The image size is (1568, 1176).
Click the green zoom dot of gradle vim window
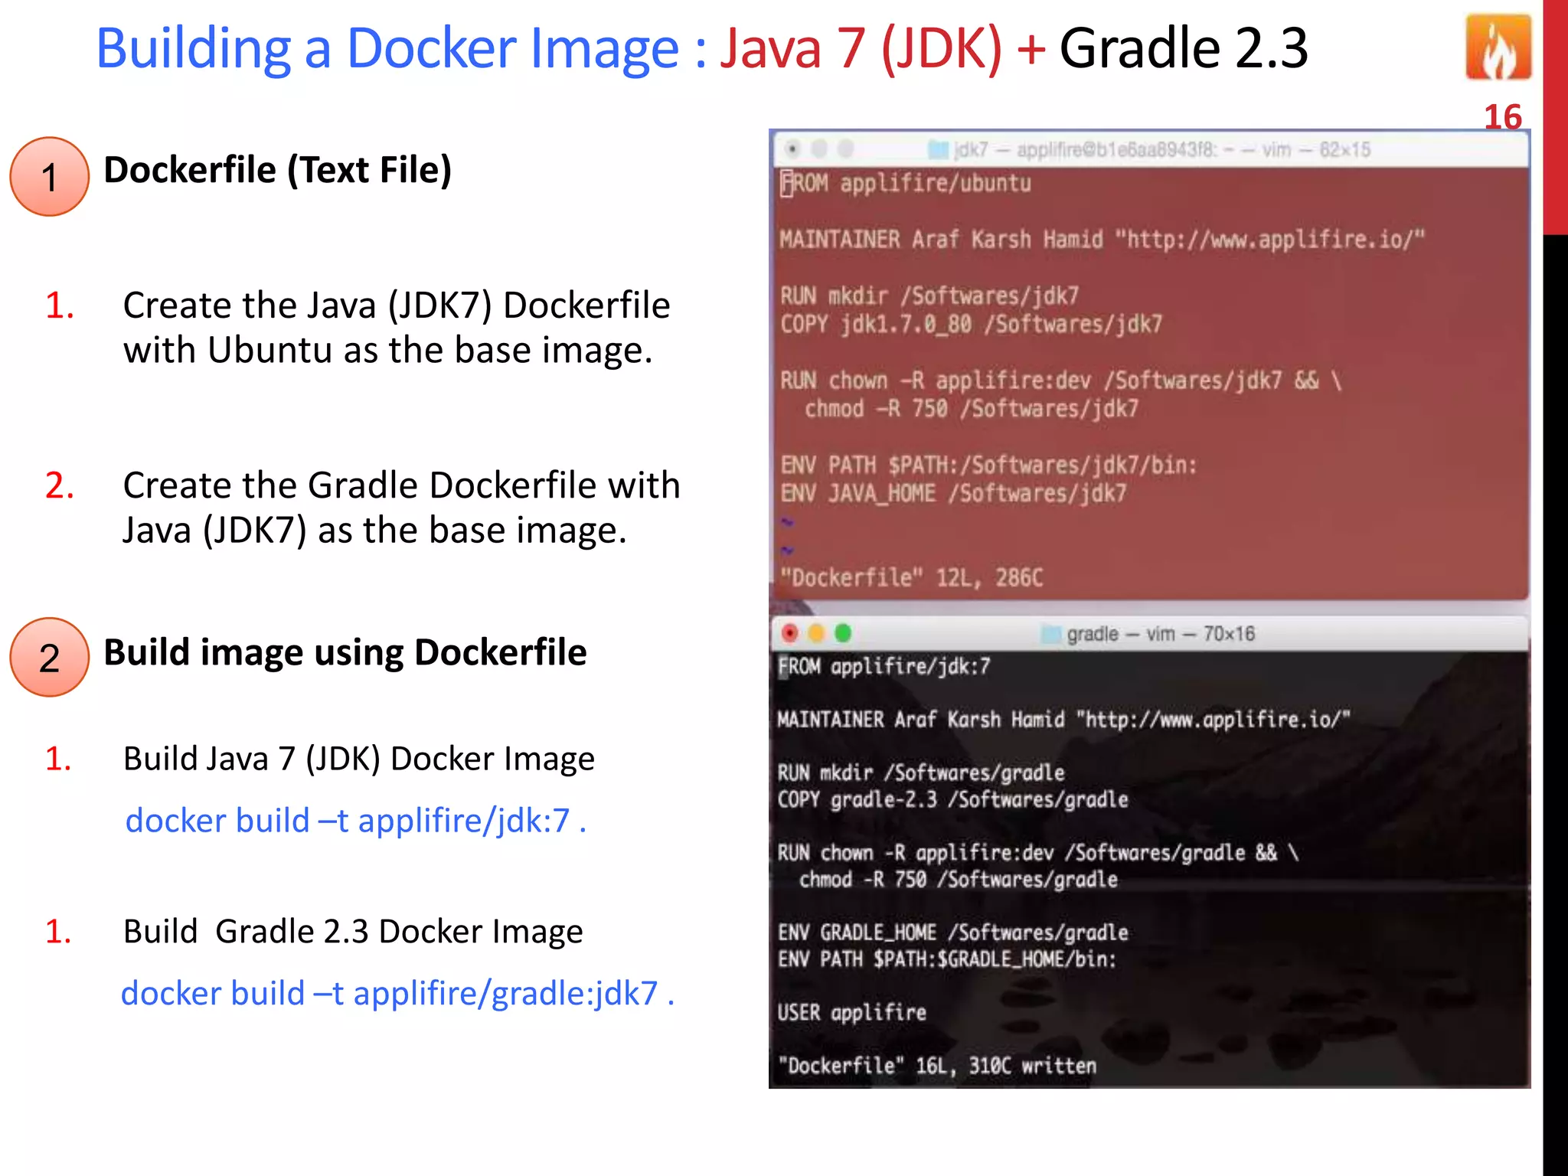click(843, 633)
